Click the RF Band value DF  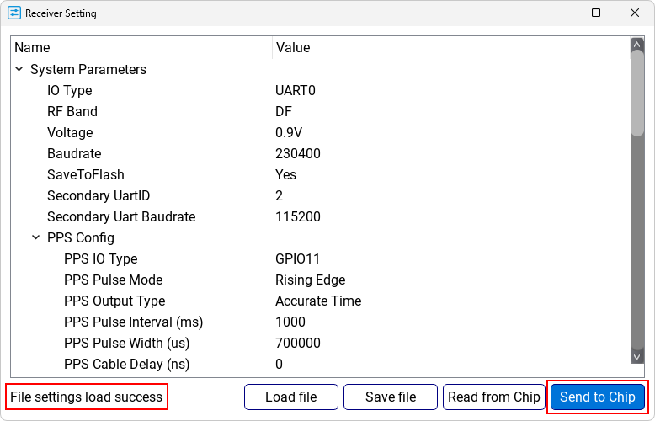[284, 112]
